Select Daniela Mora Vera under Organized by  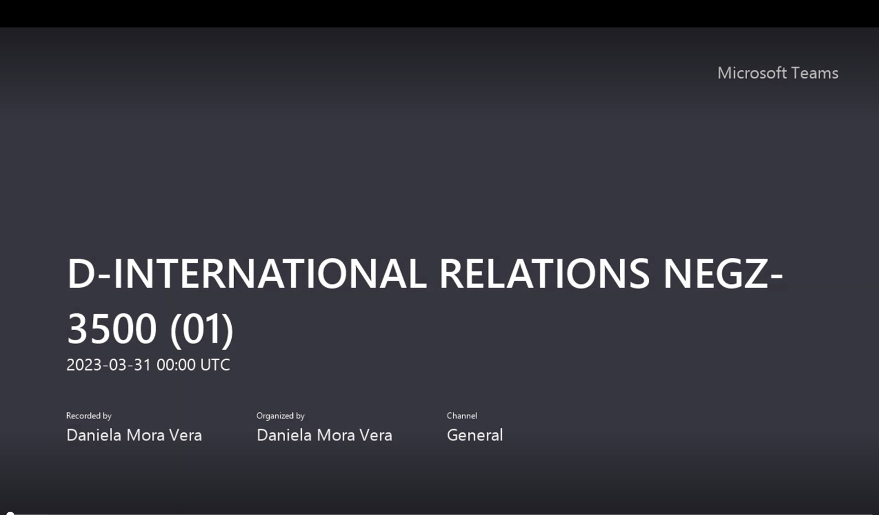click(324, 435)
